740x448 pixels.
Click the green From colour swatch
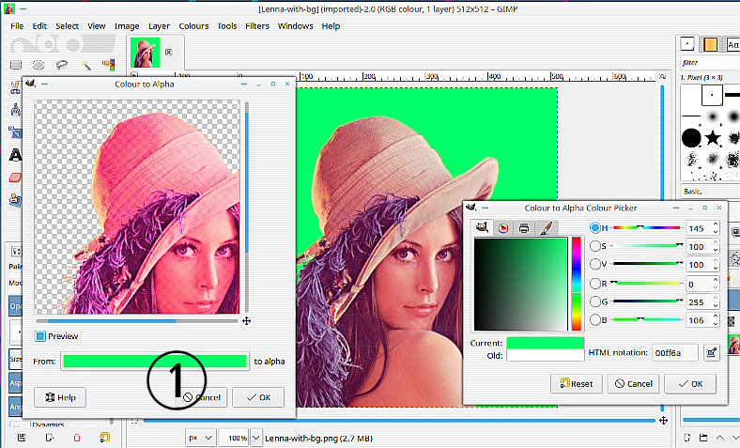pos(155,361)
